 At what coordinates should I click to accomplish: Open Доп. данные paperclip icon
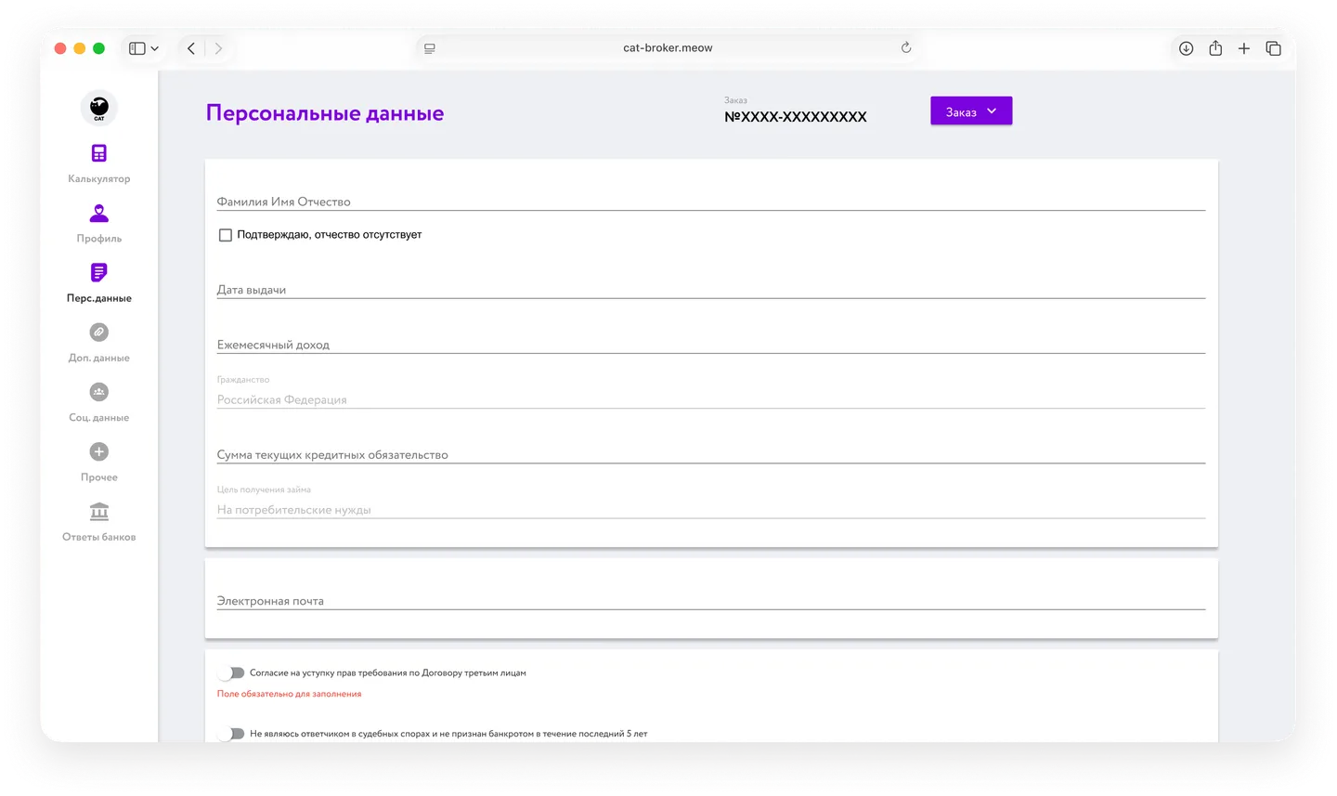pyautogui.click(x=99, y=333)
